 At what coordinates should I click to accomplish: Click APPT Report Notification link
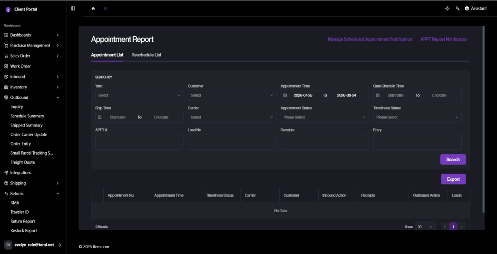point(444,39)
